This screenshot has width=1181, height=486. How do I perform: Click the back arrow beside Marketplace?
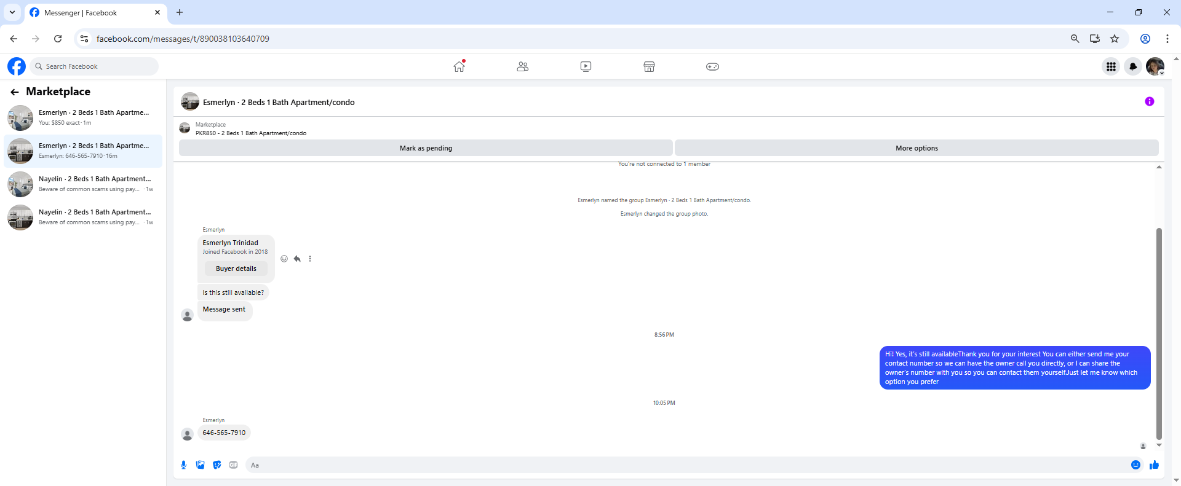(x=14, y=92)
